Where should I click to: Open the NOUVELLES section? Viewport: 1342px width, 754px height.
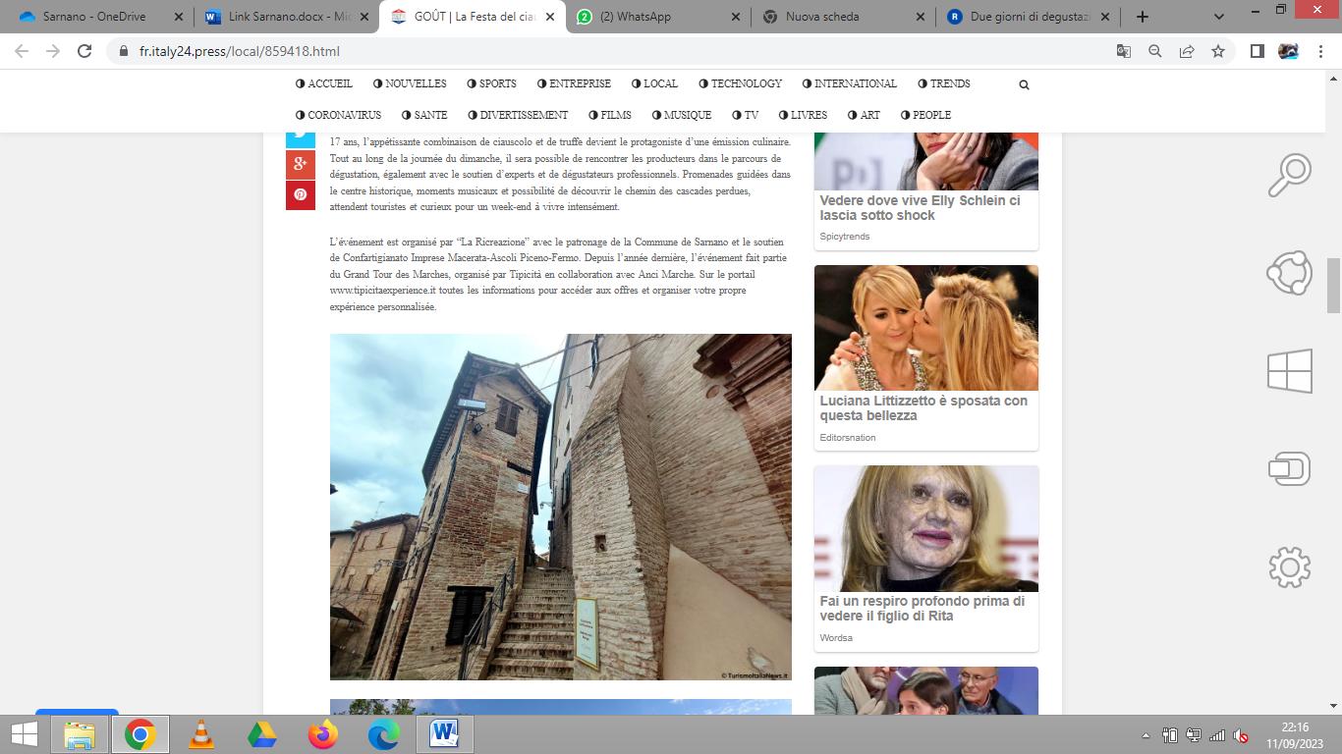tap(410, 83)
